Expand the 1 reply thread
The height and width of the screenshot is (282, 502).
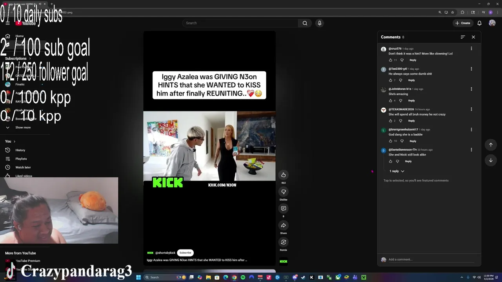(397, 171)
